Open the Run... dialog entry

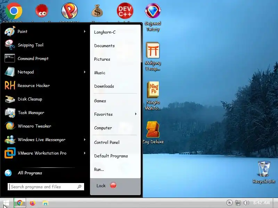pos(99,169)
